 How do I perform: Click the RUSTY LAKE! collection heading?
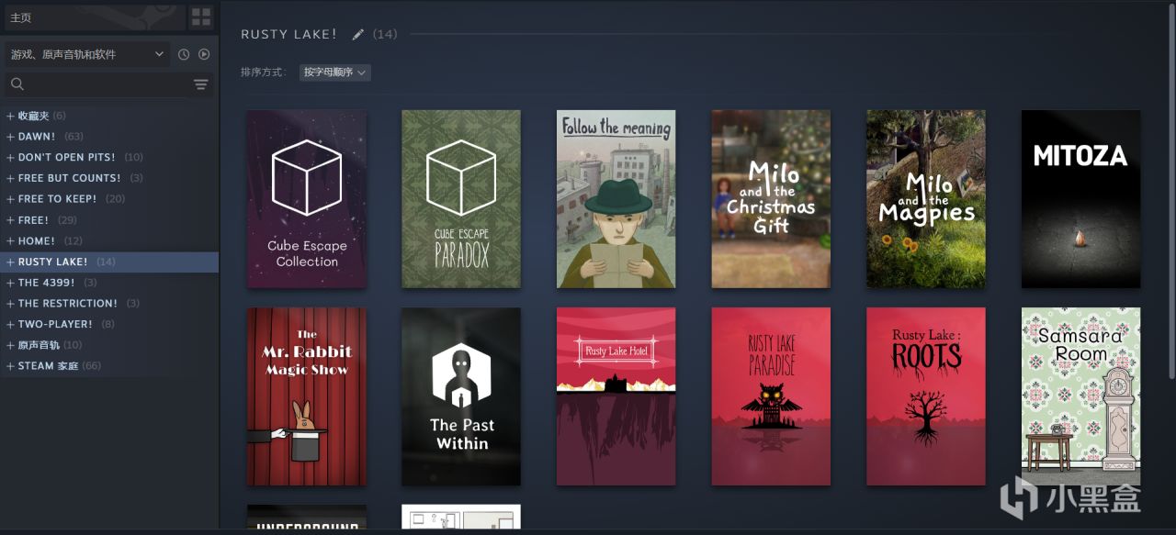(x=288, y=34)
